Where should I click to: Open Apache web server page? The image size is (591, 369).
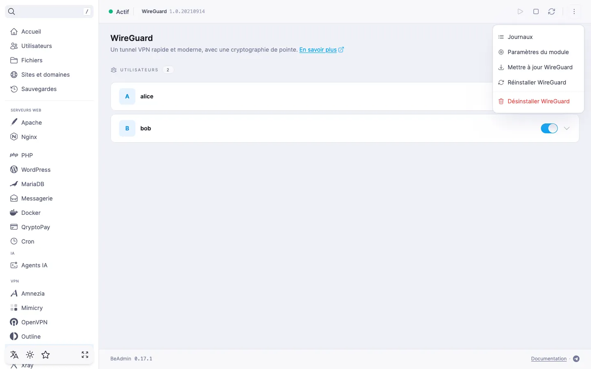[49, 123]
